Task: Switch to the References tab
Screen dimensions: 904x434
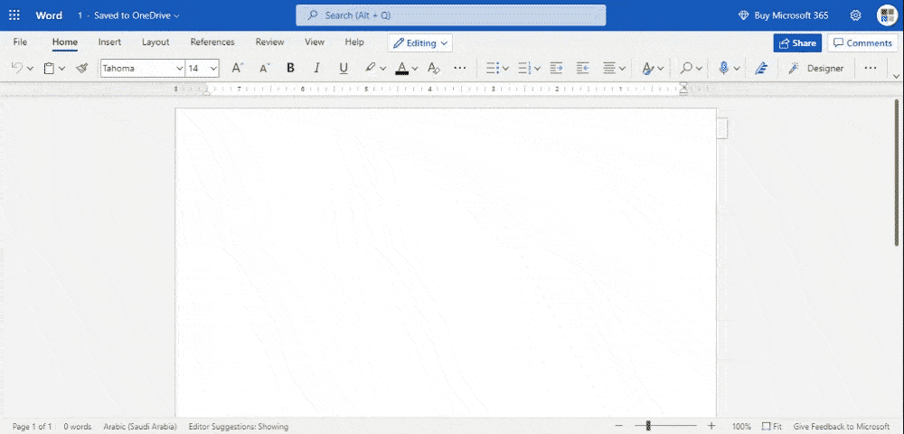Action: (212, 42)
